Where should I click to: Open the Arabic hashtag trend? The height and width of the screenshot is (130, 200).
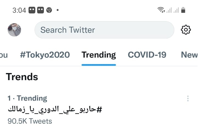tap(55, 110)
